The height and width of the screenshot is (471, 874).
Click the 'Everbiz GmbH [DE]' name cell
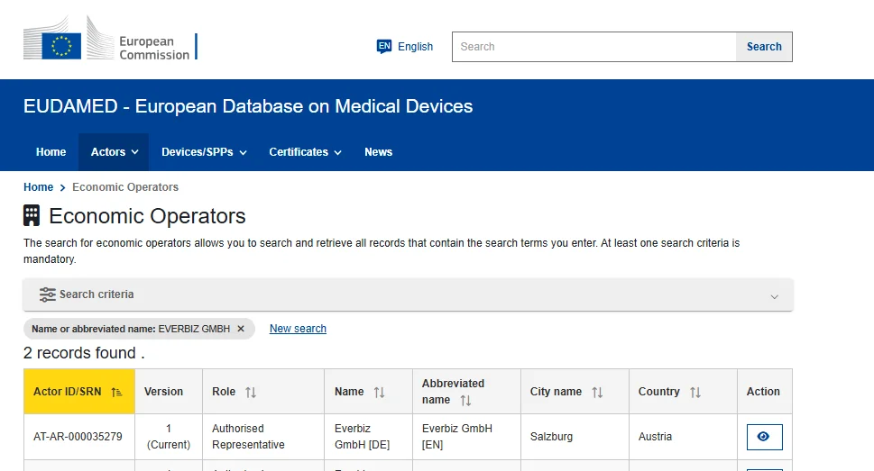pos(368,437)
